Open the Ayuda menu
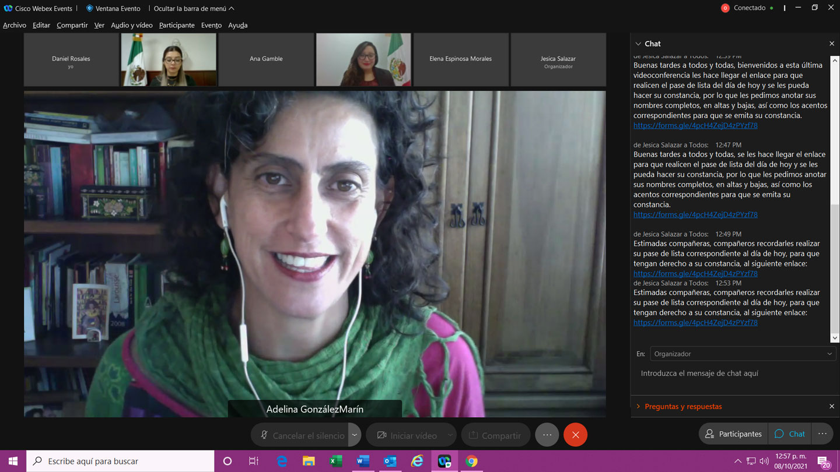The width and height of the screenshot is (840, 472). pos(238,25)
